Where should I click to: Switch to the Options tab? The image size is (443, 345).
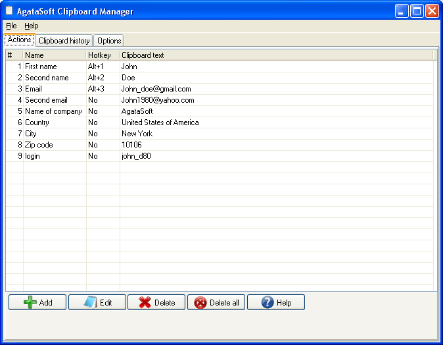(x=109, y=41)
